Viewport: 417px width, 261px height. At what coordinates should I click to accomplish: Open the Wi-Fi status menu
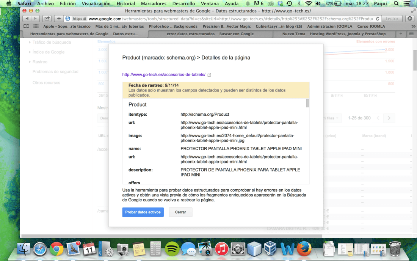[309, 3]
